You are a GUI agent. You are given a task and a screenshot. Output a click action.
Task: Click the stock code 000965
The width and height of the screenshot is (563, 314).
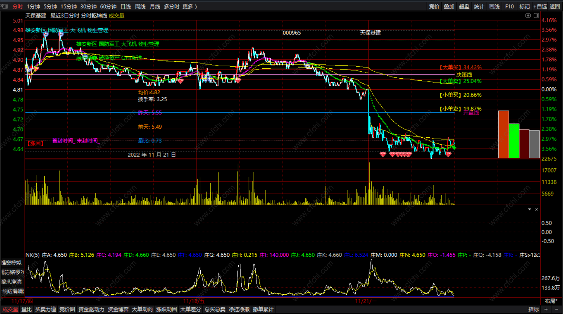(x=292, y=33)
